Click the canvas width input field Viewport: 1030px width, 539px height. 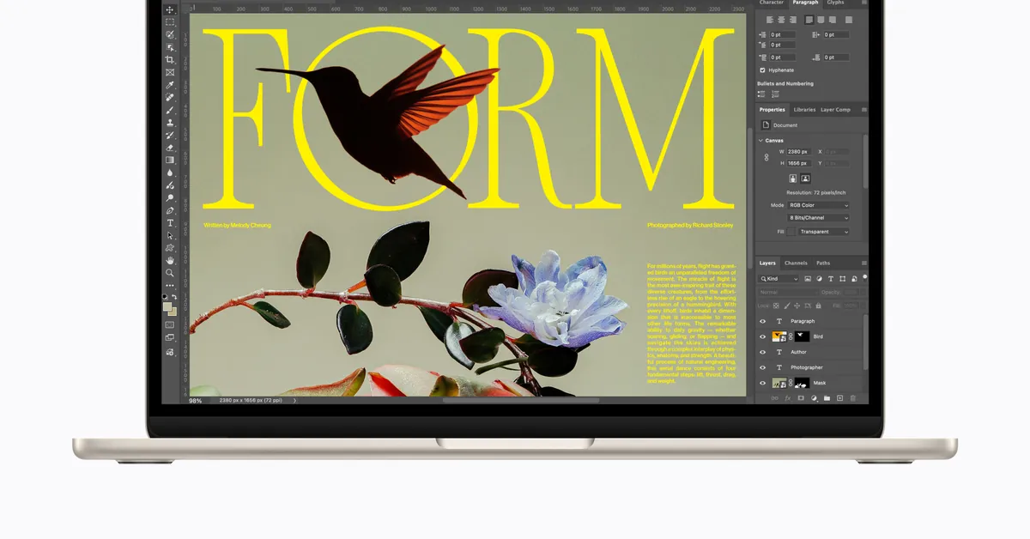pyautogui.click(x=798, y=152)
